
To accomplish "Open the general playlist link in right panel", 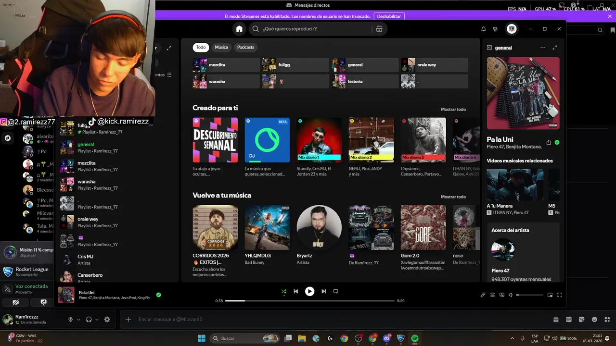I will [503, 48].
